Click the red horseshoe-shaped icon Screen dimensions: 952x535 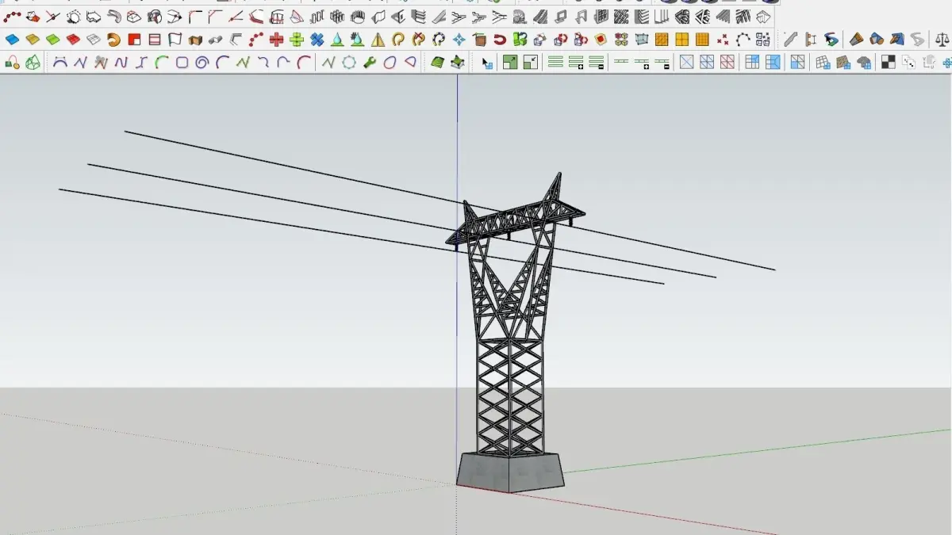point(501,39)
